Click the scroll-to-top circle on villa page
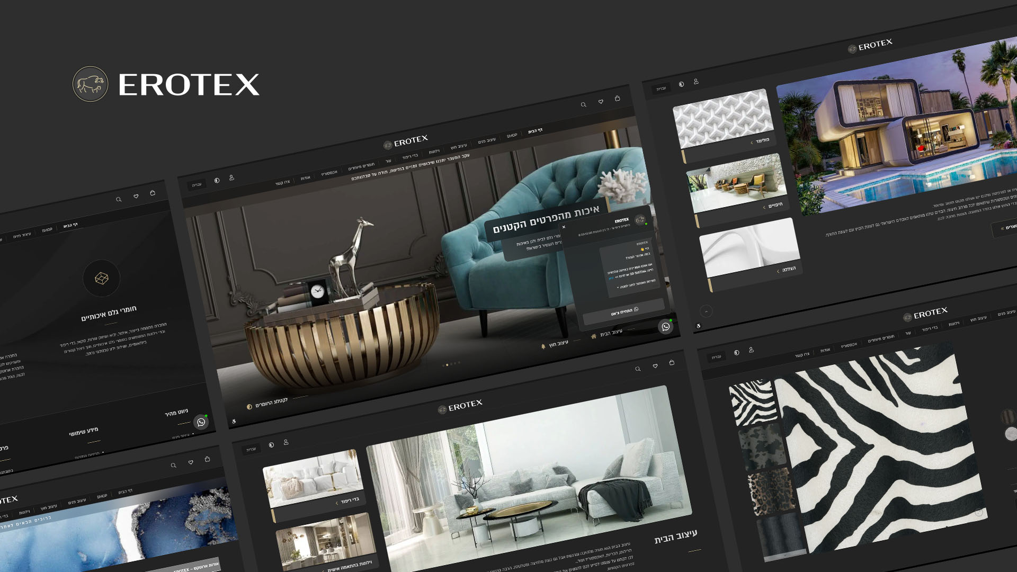This screenshot has height=572, width=1017. click(x=706, y=311)
